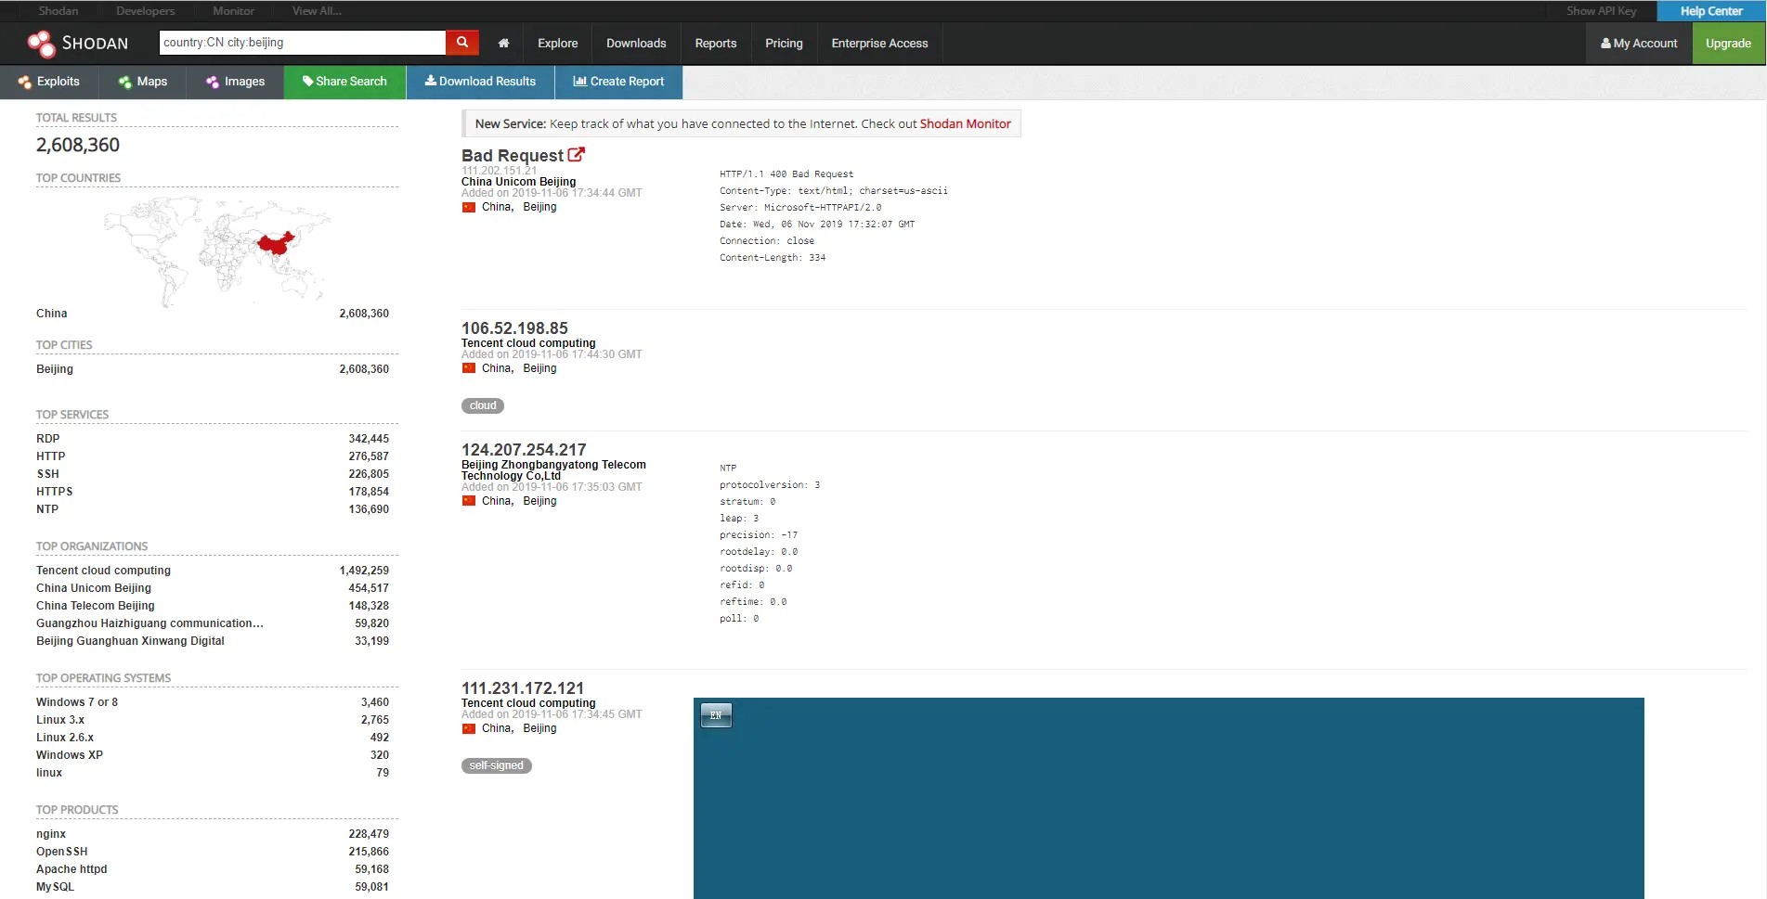This screenshot has height=899, width=1767.
Task: Focus the search query input field
Action: pos(303,43)
